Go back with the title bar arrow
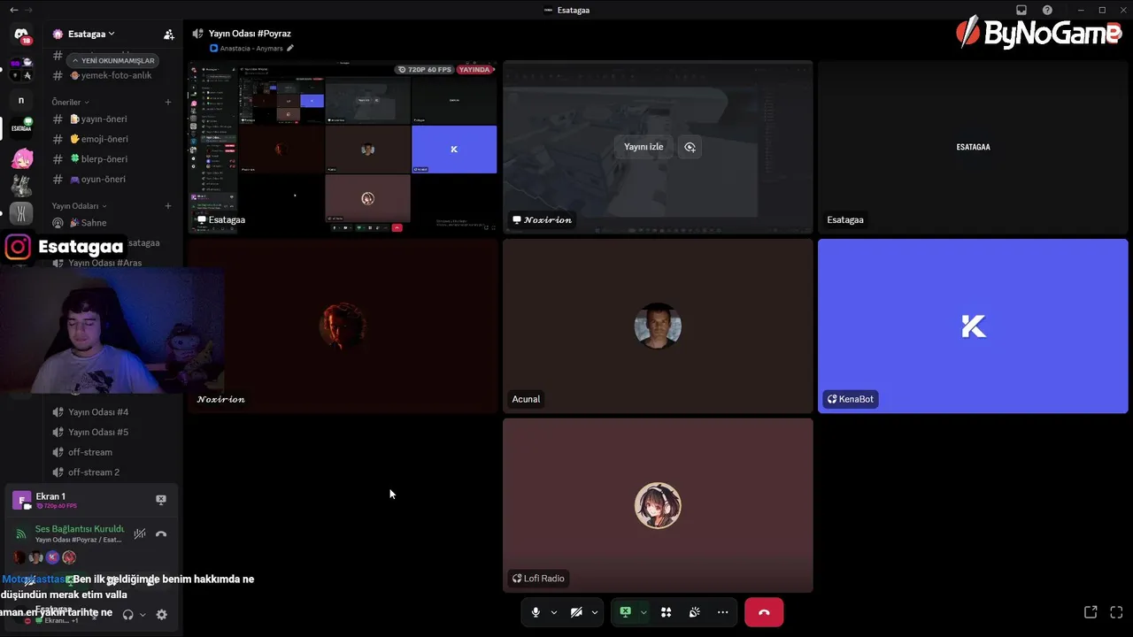This screenshot has width=1133, height=637. pos(13,10)
